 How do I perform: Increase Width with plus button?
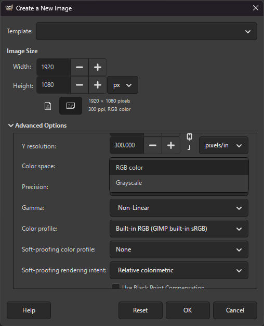click(98, 67)
